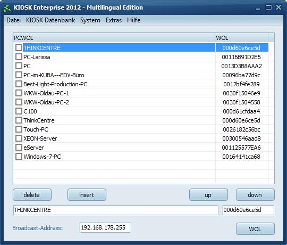Screen dimensions: 287x245
Task: Click the insert button
Action: (x=87, y=195)
